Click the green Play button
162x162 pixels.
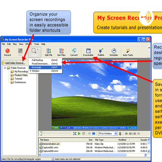click(x=79, y=134)
